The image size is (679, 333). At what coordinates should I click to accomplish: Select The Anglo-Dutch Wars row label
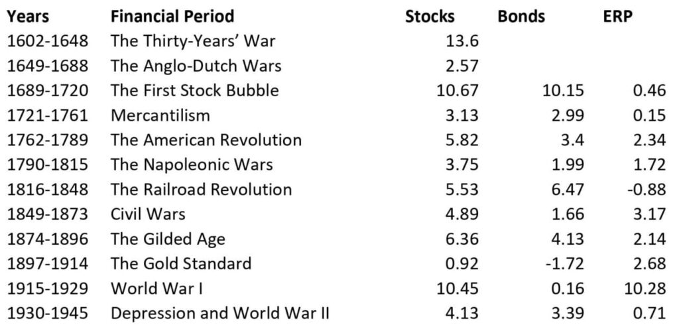[x=196, y=66]
